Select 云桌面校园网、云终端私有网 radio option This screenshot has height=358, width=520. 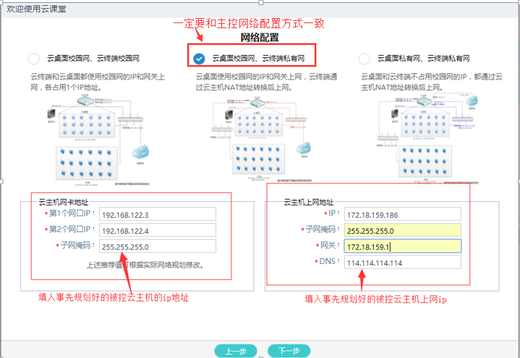(199, 59)
